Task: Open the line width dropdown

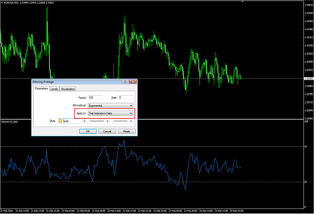Action: coord(123,121)
